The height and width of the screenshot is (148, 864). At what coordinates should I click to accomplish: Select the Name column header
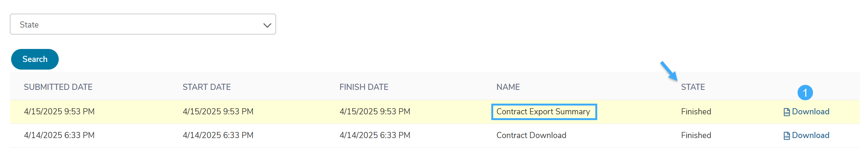[508, 87]
